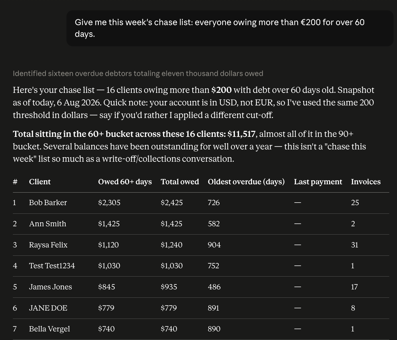Select James Jones in the table
The width and height of the screenshot is (397, 340).
[x=50, y=287]
